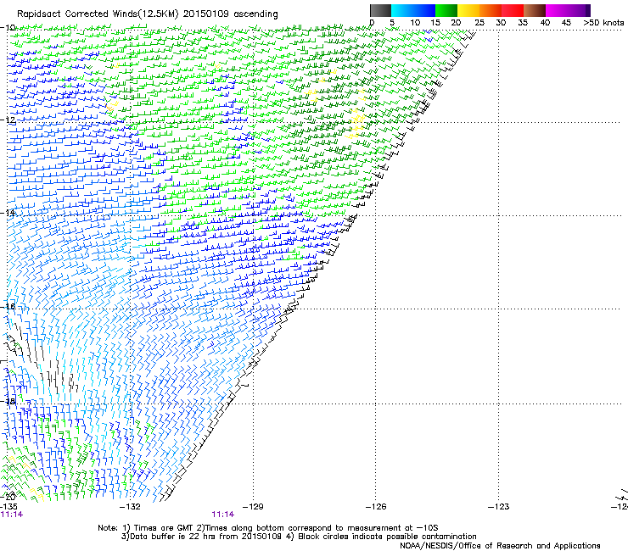Click the purple 11:14 time label under -135
The image size is (628, 551).
click(12, 515)
